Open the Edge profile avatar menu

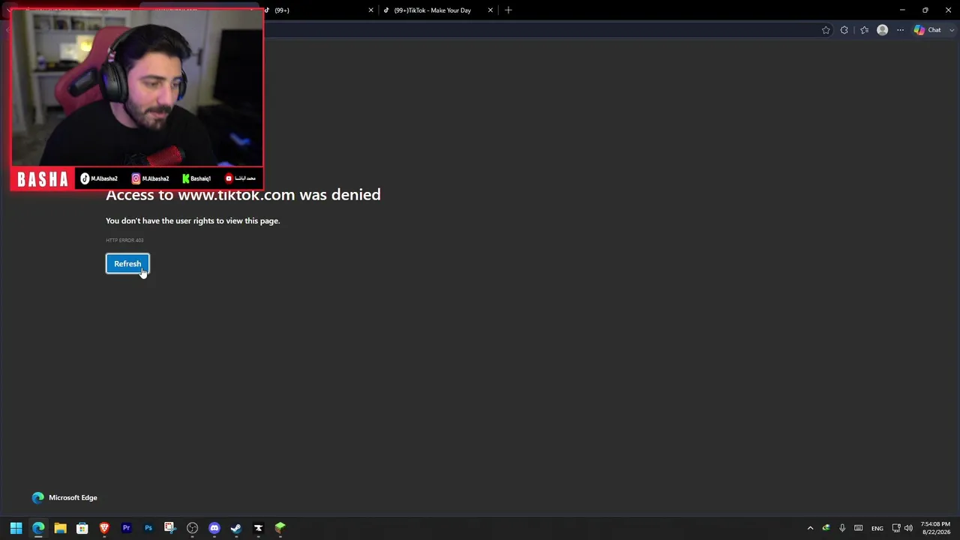pos(882,30)
